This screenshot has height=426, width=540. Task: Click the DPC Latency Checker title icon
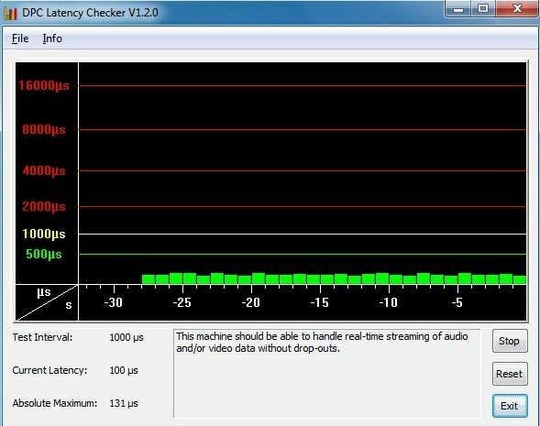(x=10, y=13)
